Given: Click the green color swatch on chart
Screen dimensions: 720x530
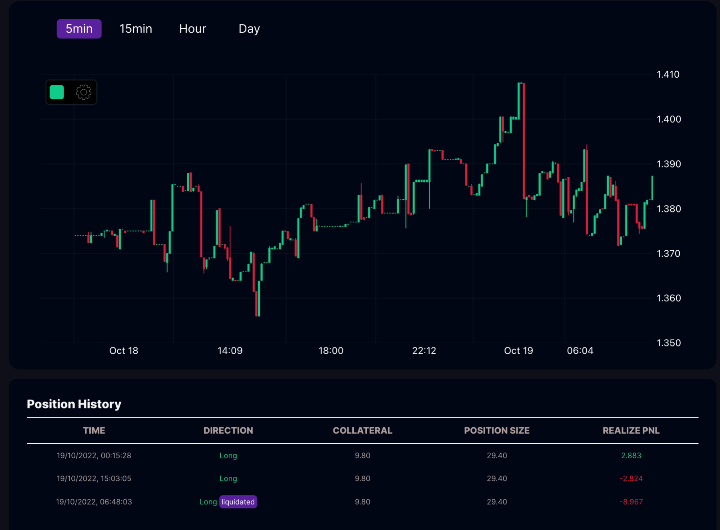Looking at the screenshot, I should pyautogui.click(x=57, y=92).
